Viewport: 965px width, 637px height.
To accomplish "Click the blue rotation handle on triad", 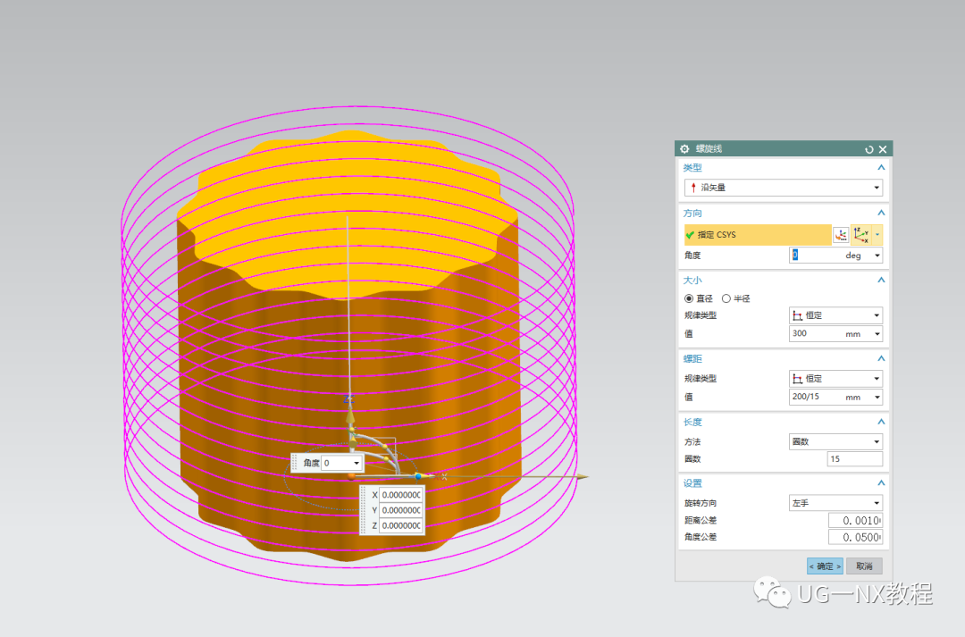I will [x=418, y=476].
